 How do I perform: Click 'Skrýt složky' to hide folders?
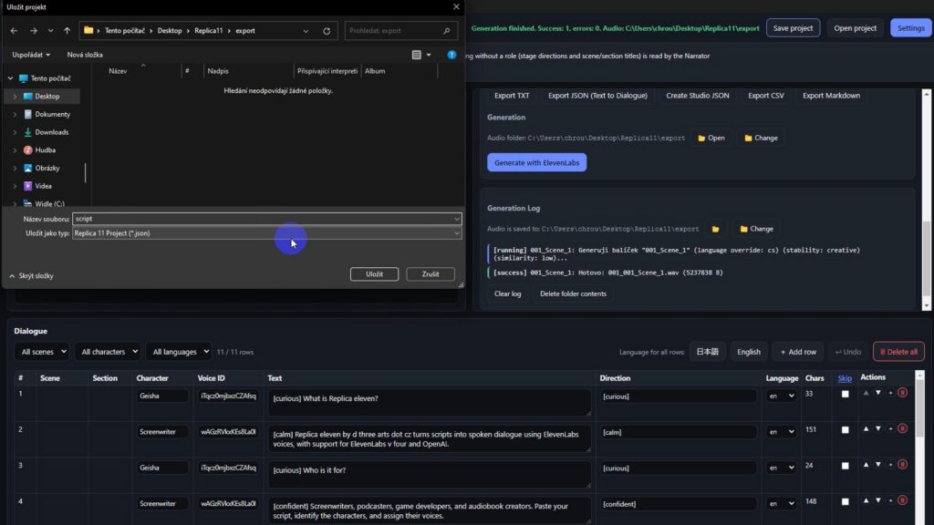[32, 275]
